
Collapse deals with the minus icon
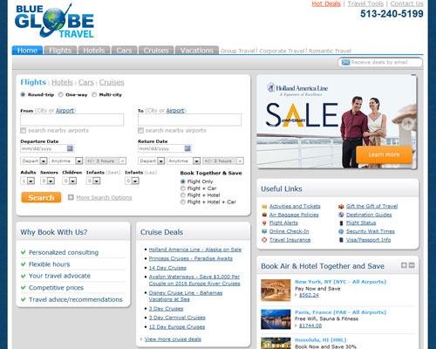(x=412, y=265)
